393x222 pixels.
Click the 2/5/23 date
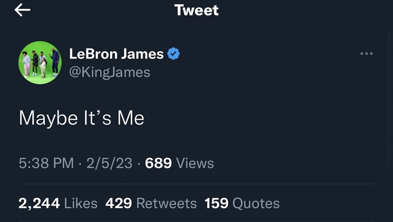[x=109, y=163]
